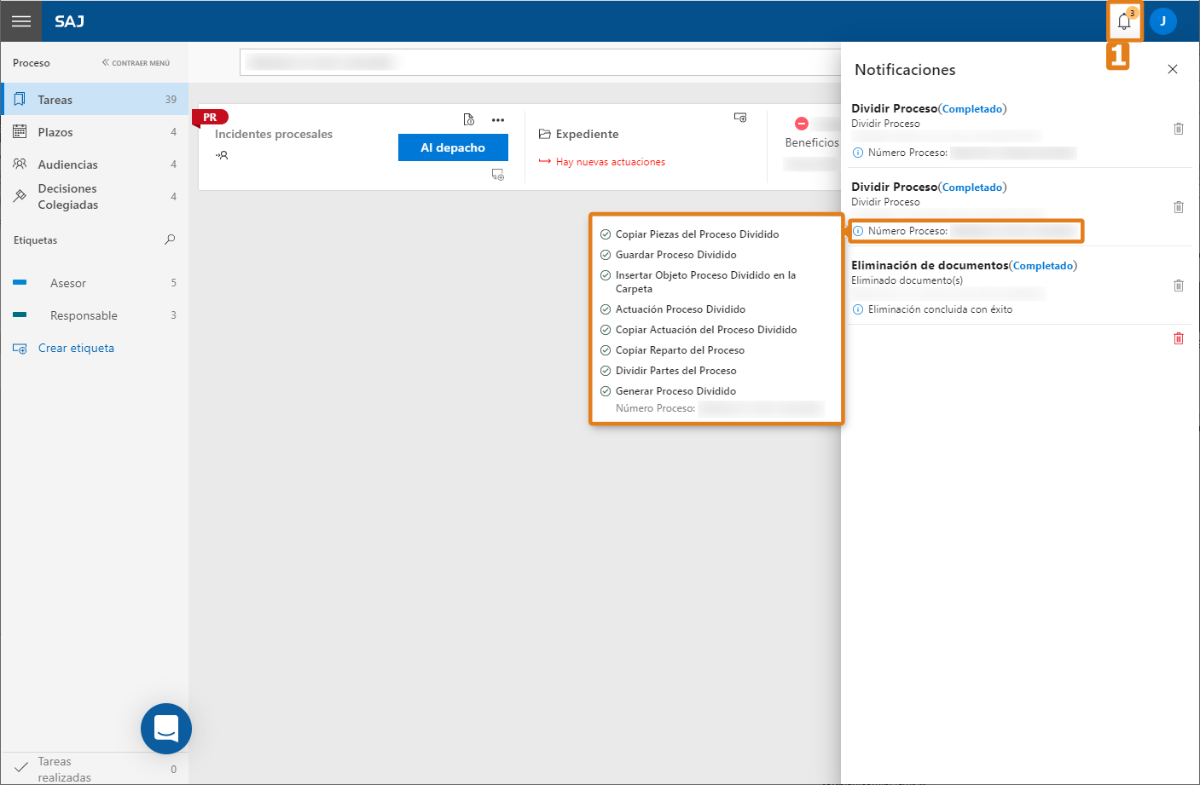Click the Al depacho button
Viewport: 1200px width, 785px height.
tap(453, 147)
